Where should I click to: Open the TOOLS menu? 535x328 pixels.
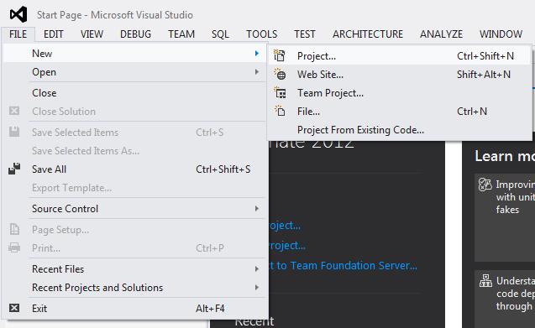tap(262, 34)
